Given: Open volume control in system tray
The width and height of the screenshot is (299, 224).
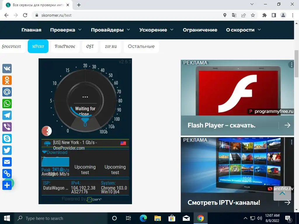Looking at the screenshot, I should coord(259,218).
